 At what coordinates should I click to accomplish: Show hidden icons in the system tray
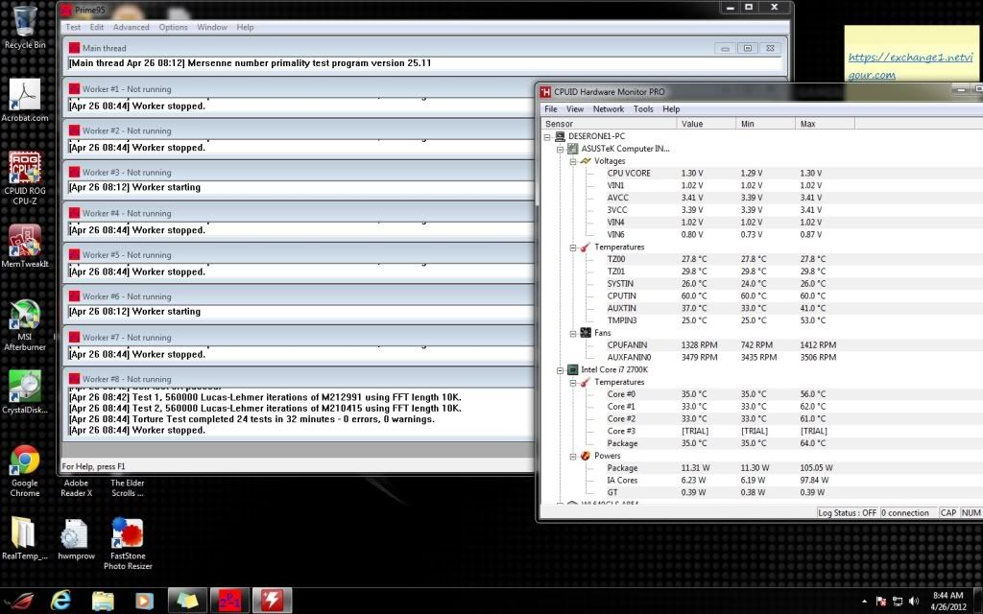(865, 602)
